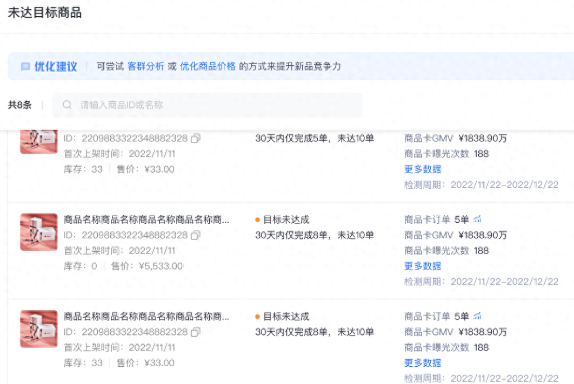Click 商品卡曝光次数 188 in the 完成5单 row

click(x=446, y=154)
